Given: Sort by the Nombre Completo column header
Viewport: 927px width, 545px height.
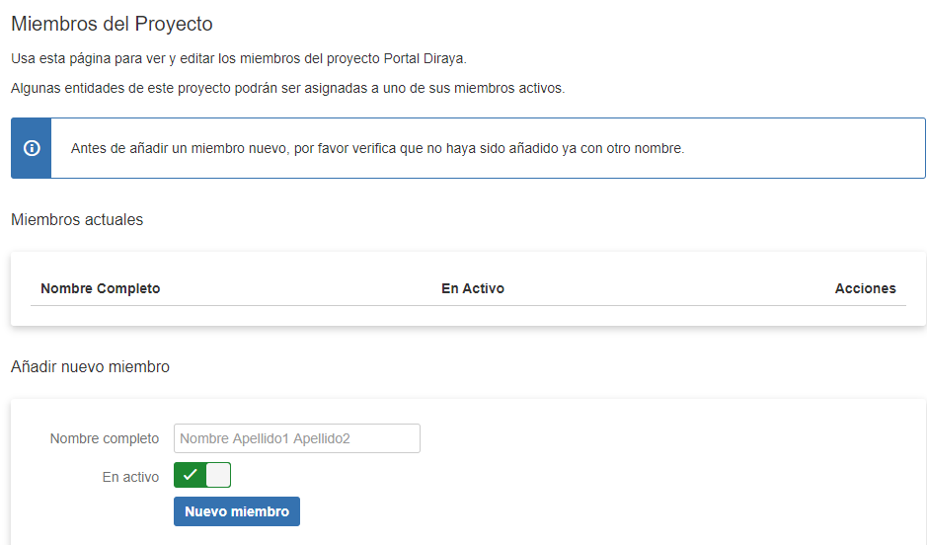Looking at the screenshot, I should tap(101, 288).
